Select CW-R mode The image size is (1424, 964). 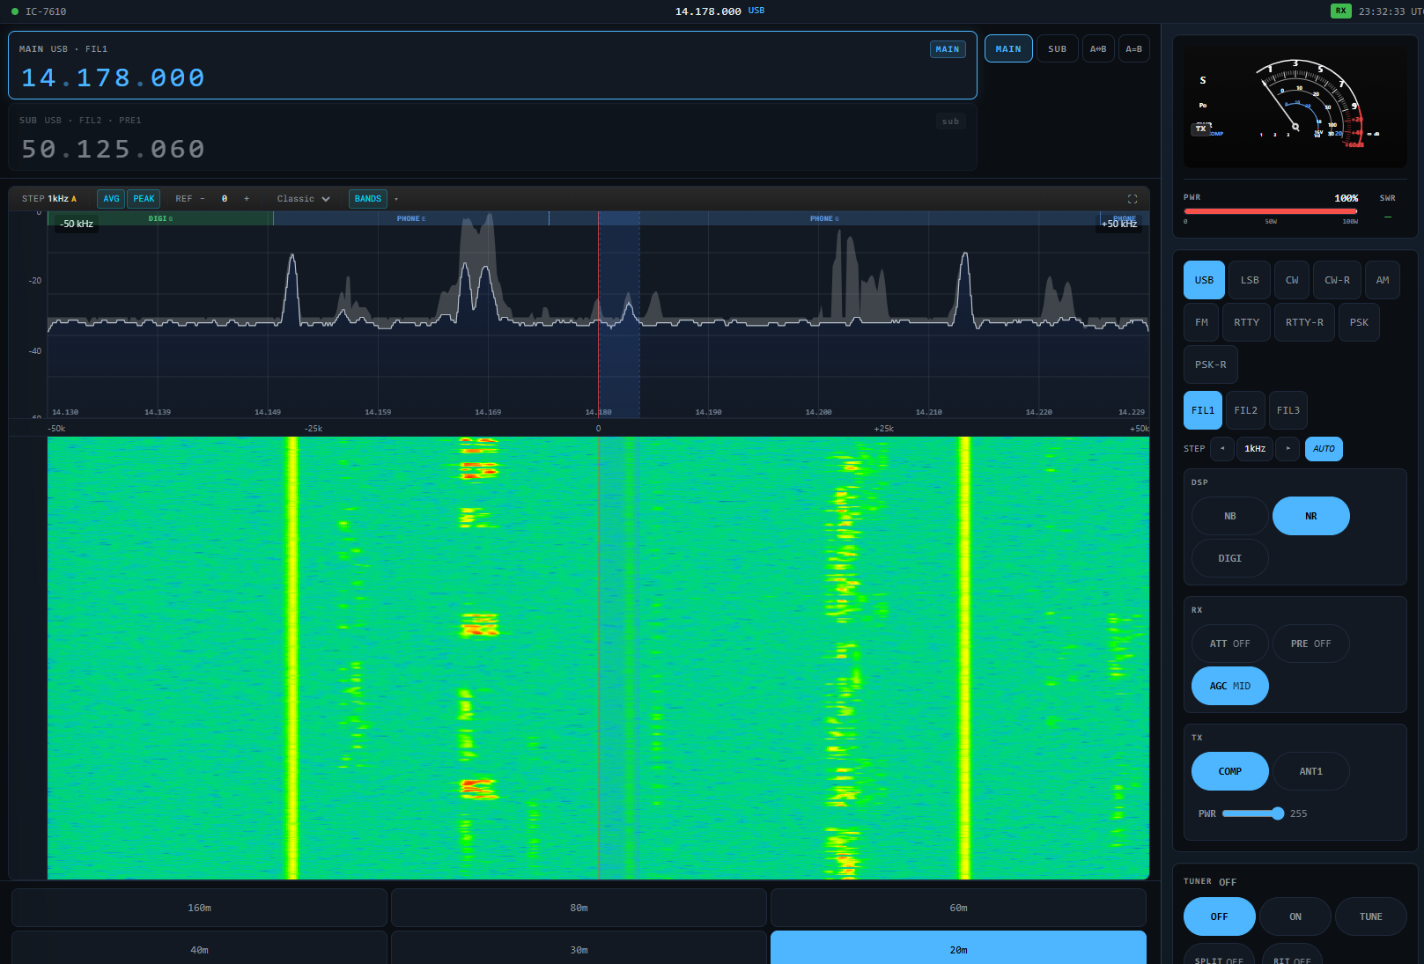point(1337,280)
